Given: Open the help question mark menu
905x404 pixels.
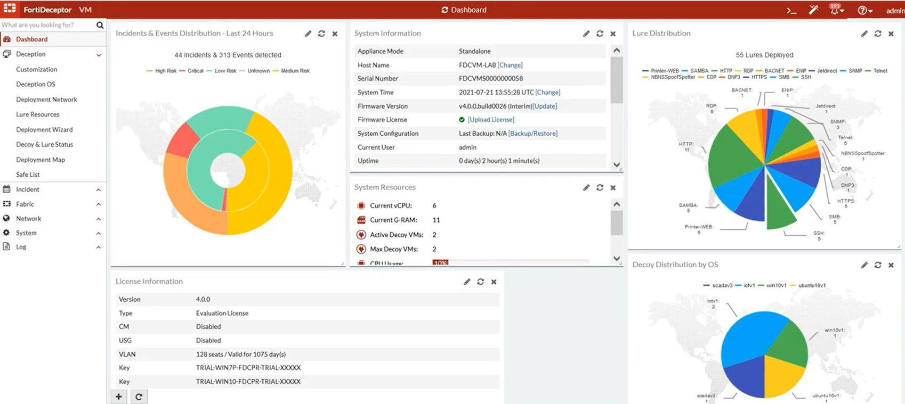Looking at the screenshot, I should click(x=862, y=10).
